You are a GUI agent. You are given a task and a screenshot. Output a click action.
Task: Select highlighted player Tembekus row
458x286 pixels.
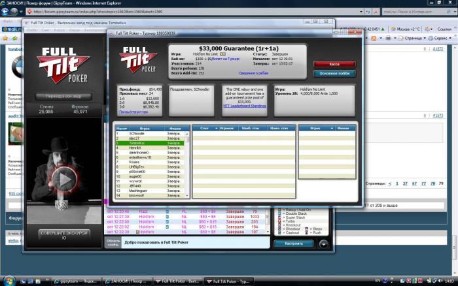(x=150, y=143)
